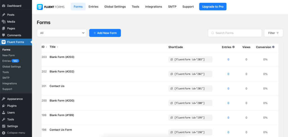Copy shortcode icon for form 198
The width and height of the screenshot is (288, 137).
[172, 132]
